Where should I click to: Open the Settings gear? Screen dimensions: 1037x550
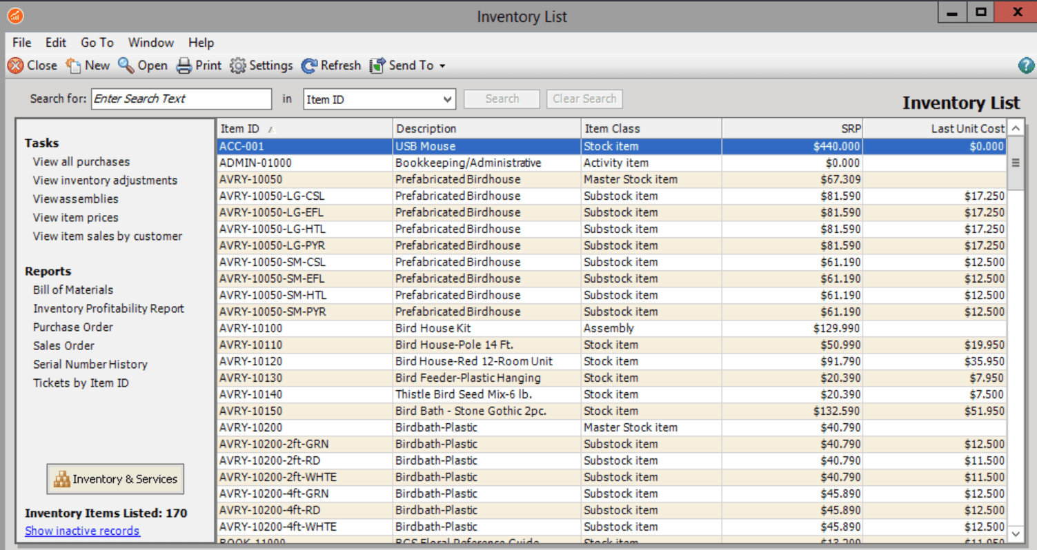(x=238, y=65)
